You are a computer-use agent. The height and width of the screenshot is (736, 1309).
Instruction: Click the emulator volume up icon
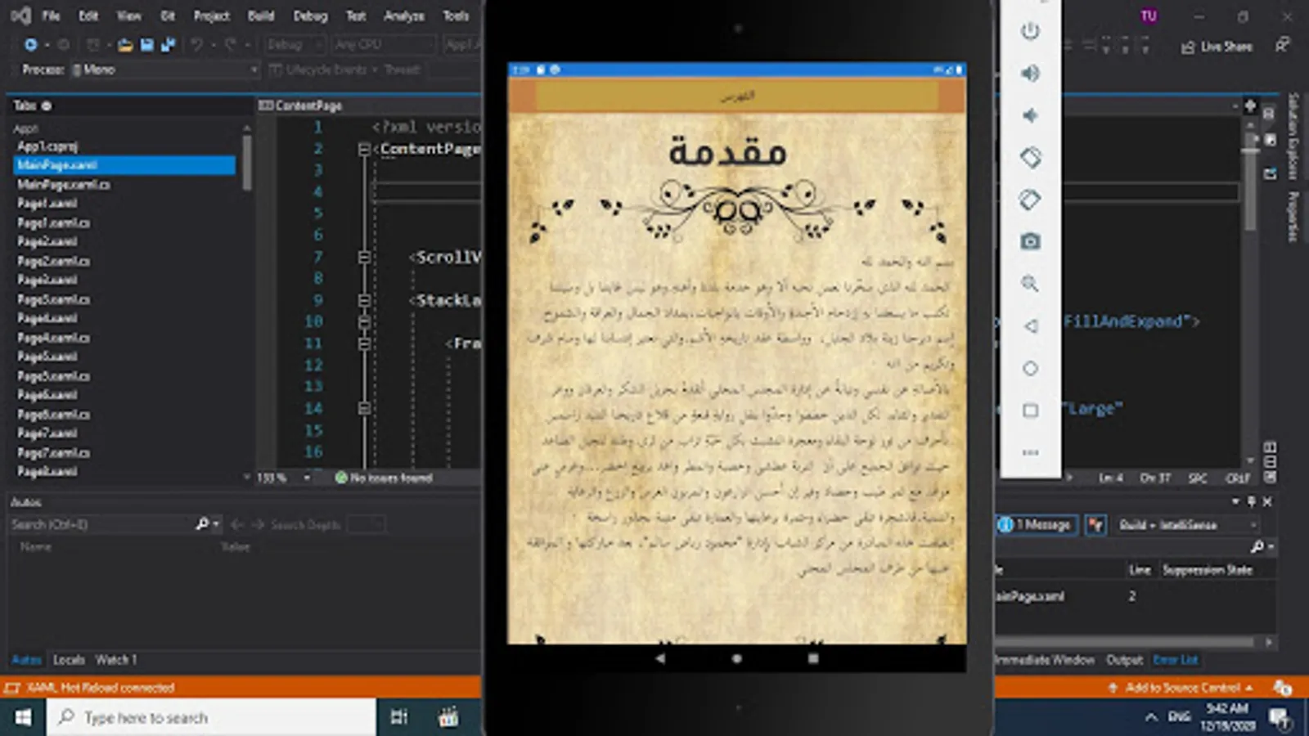tap(1030, 74)
